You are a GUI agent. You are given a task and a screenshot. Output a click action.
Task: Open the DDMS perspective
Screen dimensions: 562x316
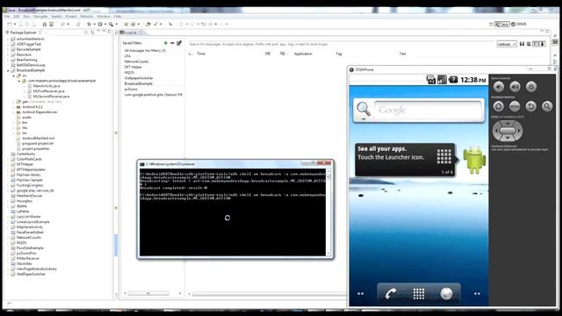[519, 24]
